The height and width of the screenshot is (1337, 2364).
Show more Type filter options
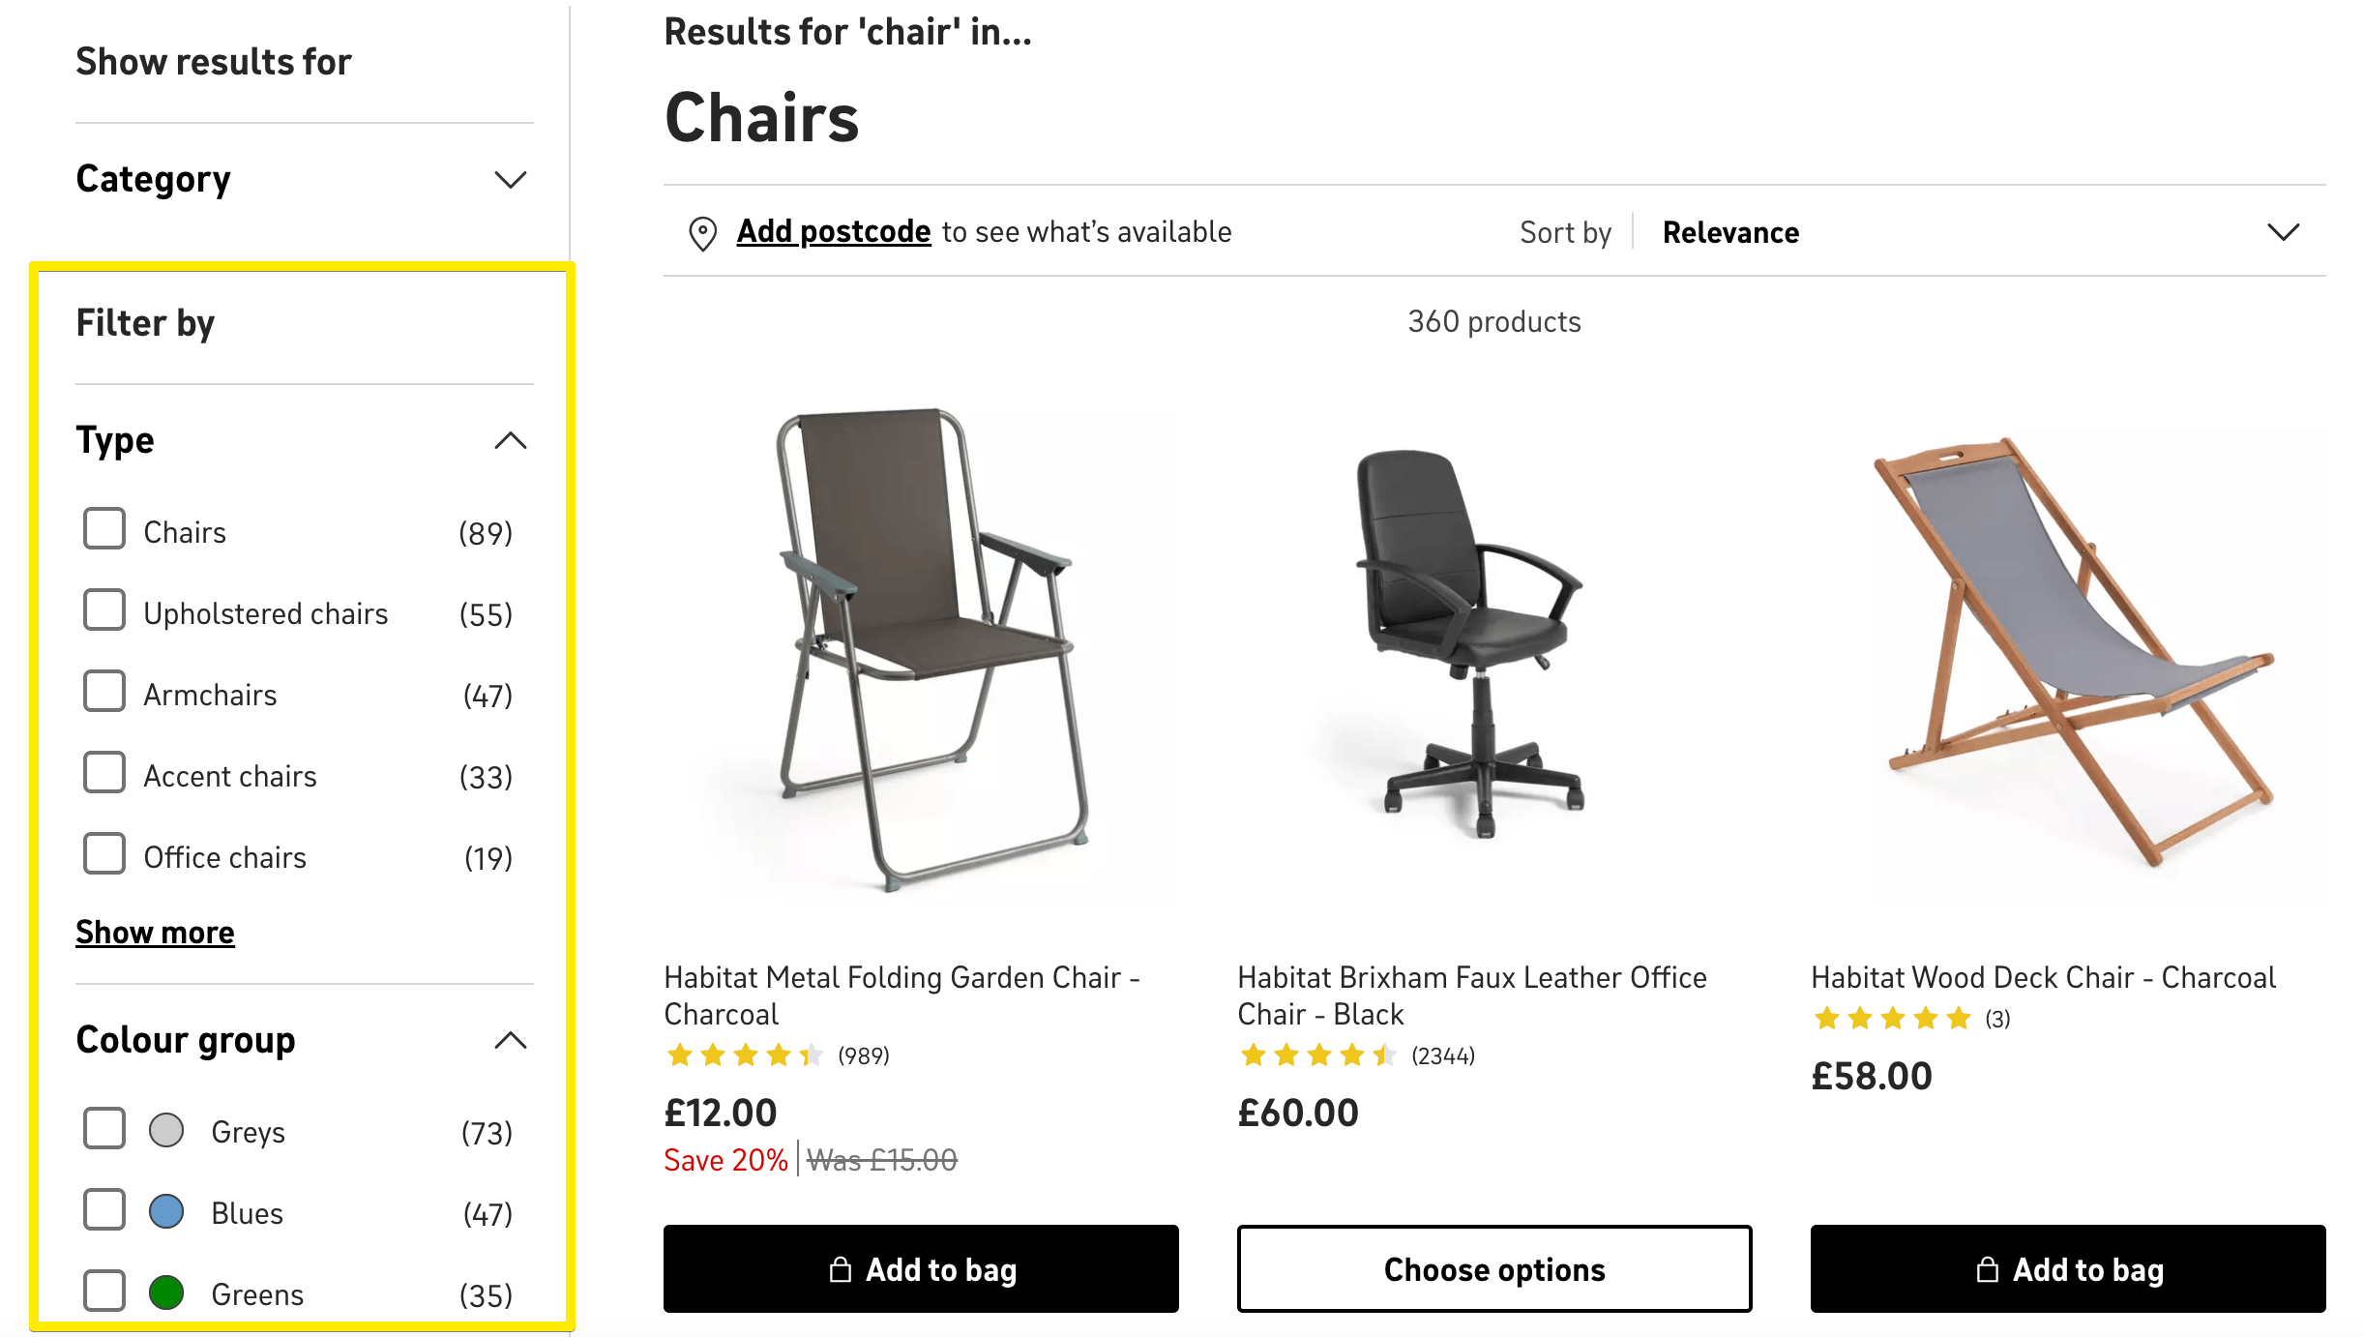pyautogui.click(x=155, y=933)
